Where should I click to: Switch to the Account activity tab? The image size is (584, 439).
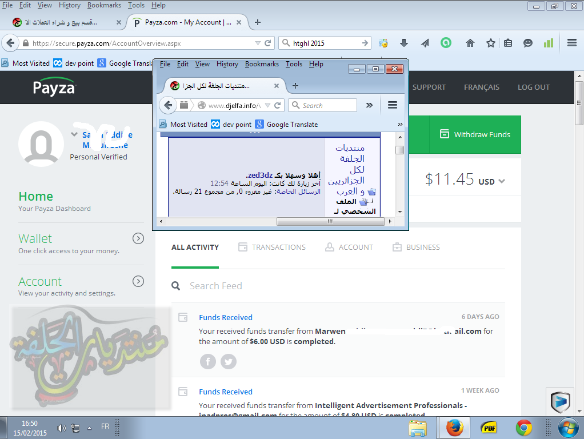349,247
